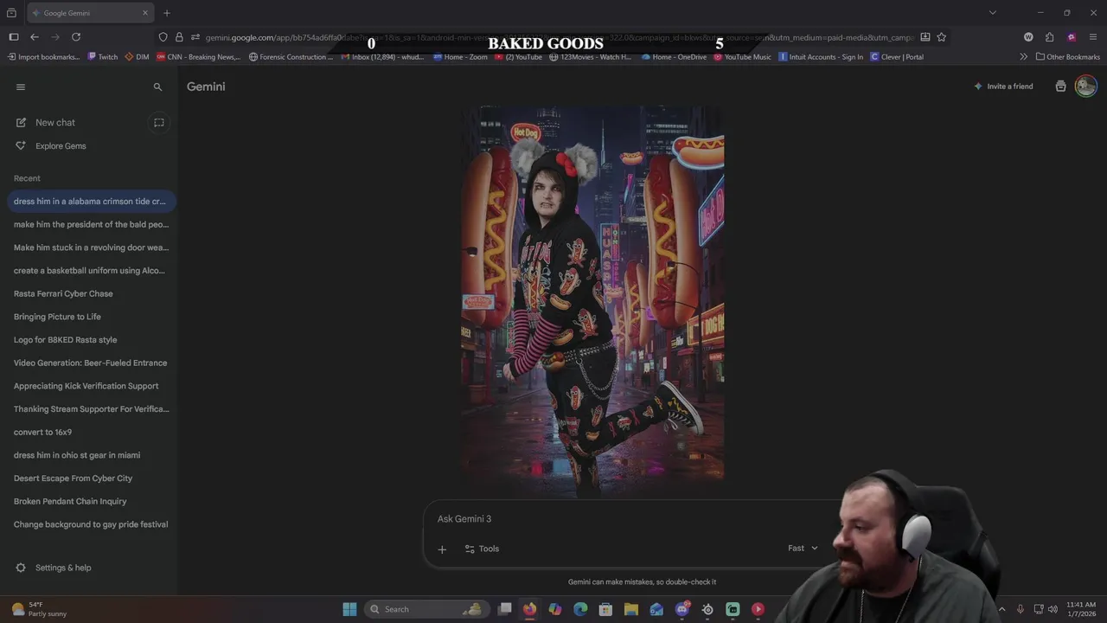Close the Google Gemini browser tab
Viewport: 1107px width, 623px height.
pos(145,13)
